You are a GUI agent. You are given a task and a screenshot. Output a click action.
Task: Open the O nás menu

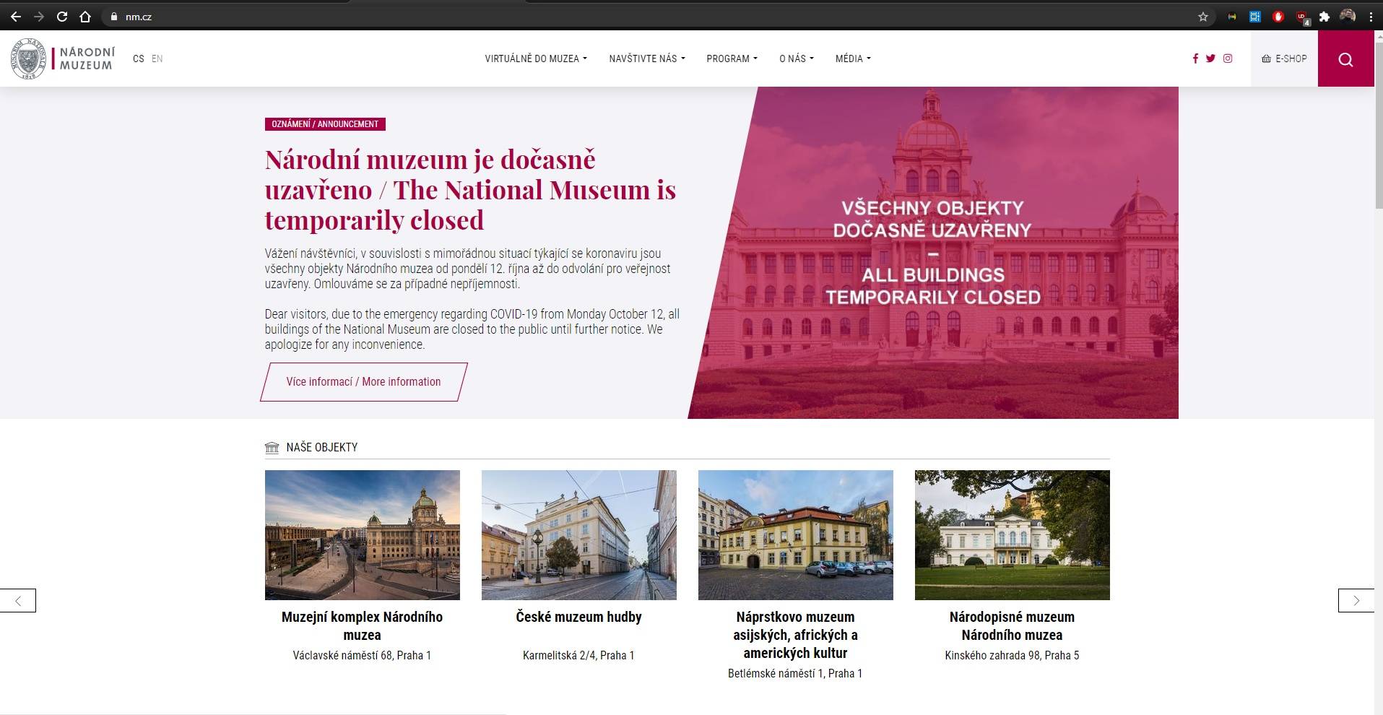[x=796, y=58]
